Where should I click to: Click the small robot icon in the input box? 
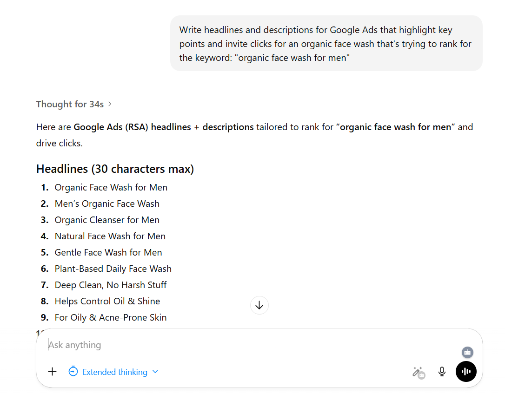tap(468, 352)
